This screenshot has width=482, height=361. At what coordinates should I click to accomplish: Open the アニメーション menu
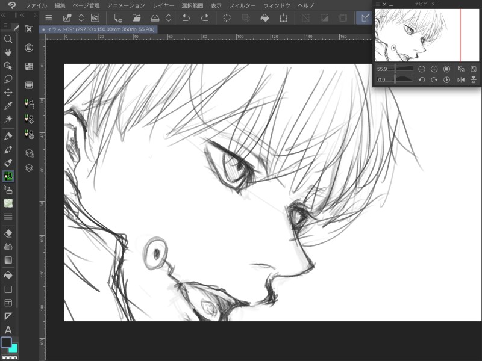(x=126, y=5)
